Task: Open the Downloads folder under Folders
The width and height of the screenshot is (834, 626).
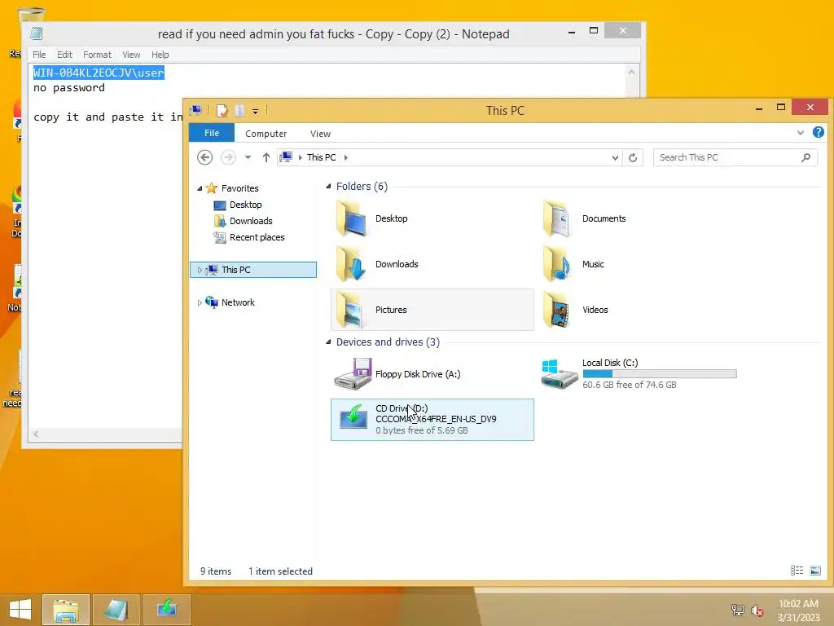Action: tap(351, 264)
